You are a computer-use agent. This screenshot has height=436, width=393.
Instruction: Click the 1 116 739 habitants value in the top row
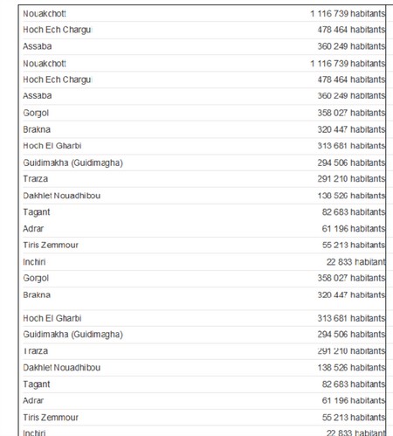348,14
